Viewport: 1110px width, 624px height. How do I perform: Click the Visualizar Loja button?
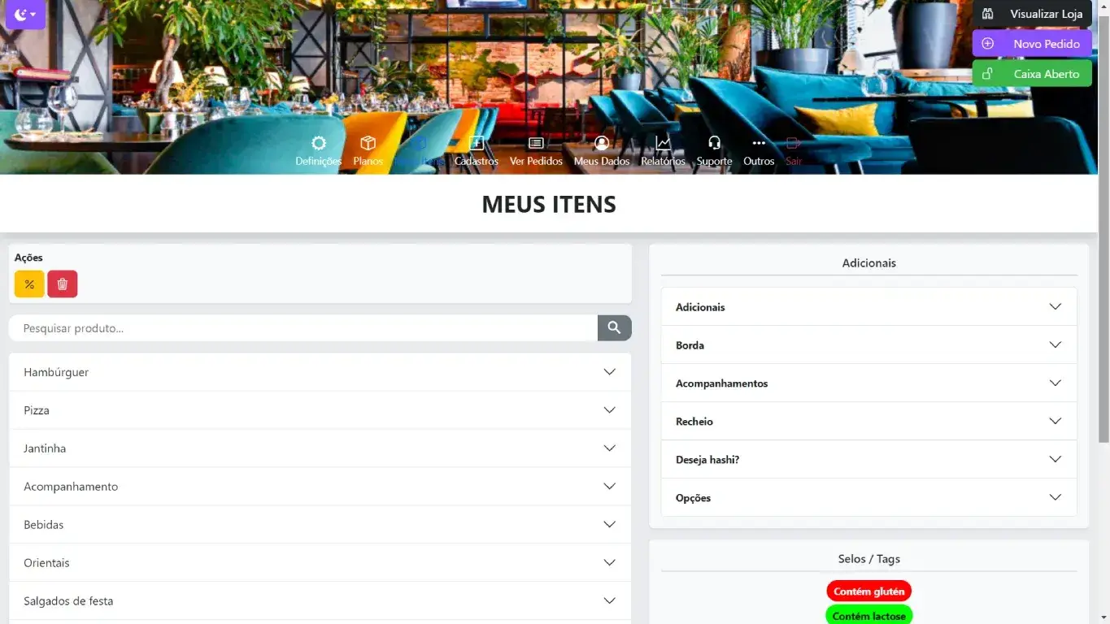click(1032, 14)
